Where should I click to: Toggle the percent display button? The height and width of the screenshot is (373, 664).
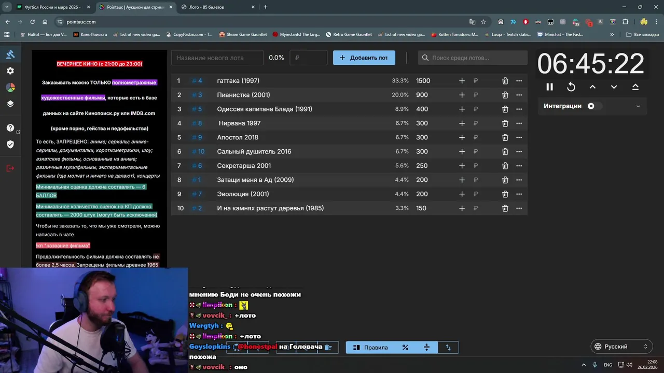pyautogui.click(x=405, y=348)
